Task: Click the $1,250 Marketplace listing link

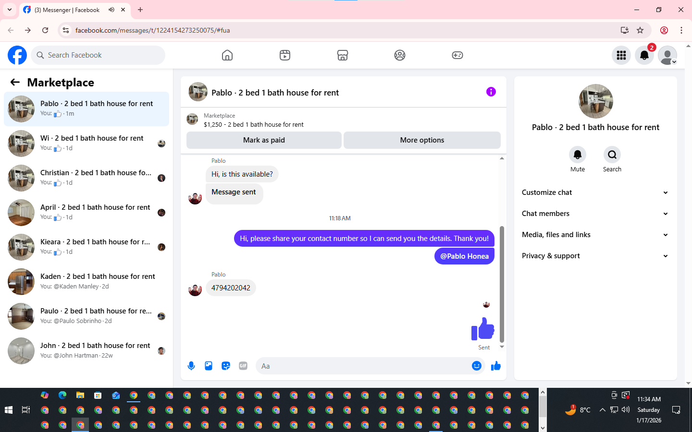Action: [x=254, y=124]
